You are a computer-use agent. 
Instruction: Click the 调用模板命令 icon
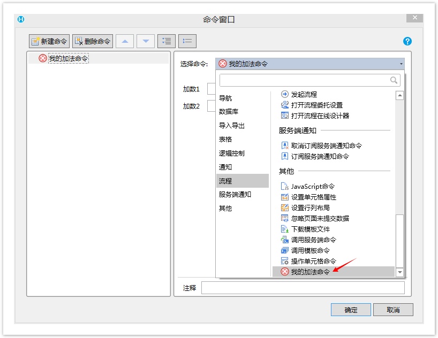click(x=285, y=250)
